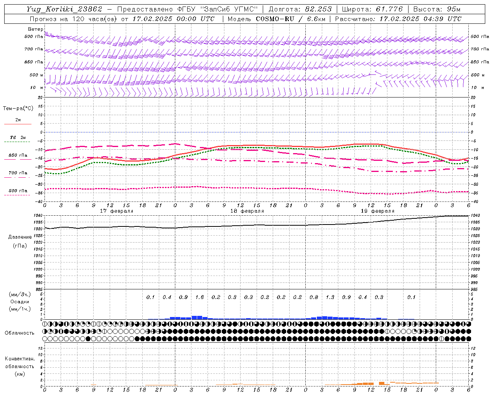491x393 pixels.
Task: Select the text Предоставлено ФГБУ "ЗапСиб УГМС"
Action: click(188, 10)
